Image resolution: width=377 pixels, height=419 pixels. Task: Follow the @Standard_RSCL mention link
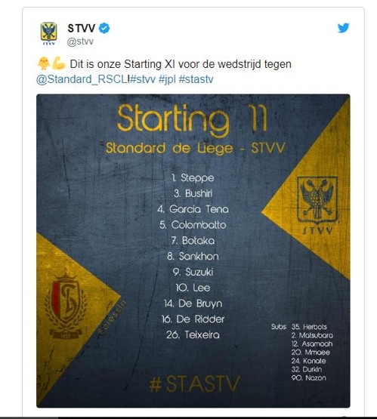pos(82,79)
